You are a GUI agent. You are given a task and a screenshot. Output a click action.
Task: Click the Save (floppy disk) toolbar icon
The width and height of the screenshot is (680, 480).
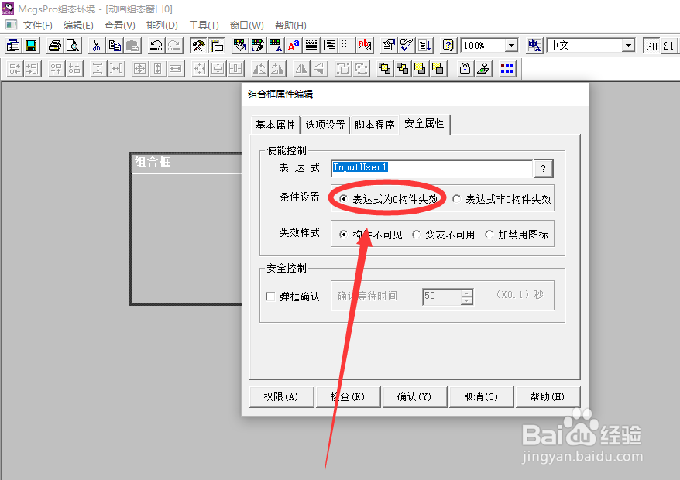(x=31, y=46)
